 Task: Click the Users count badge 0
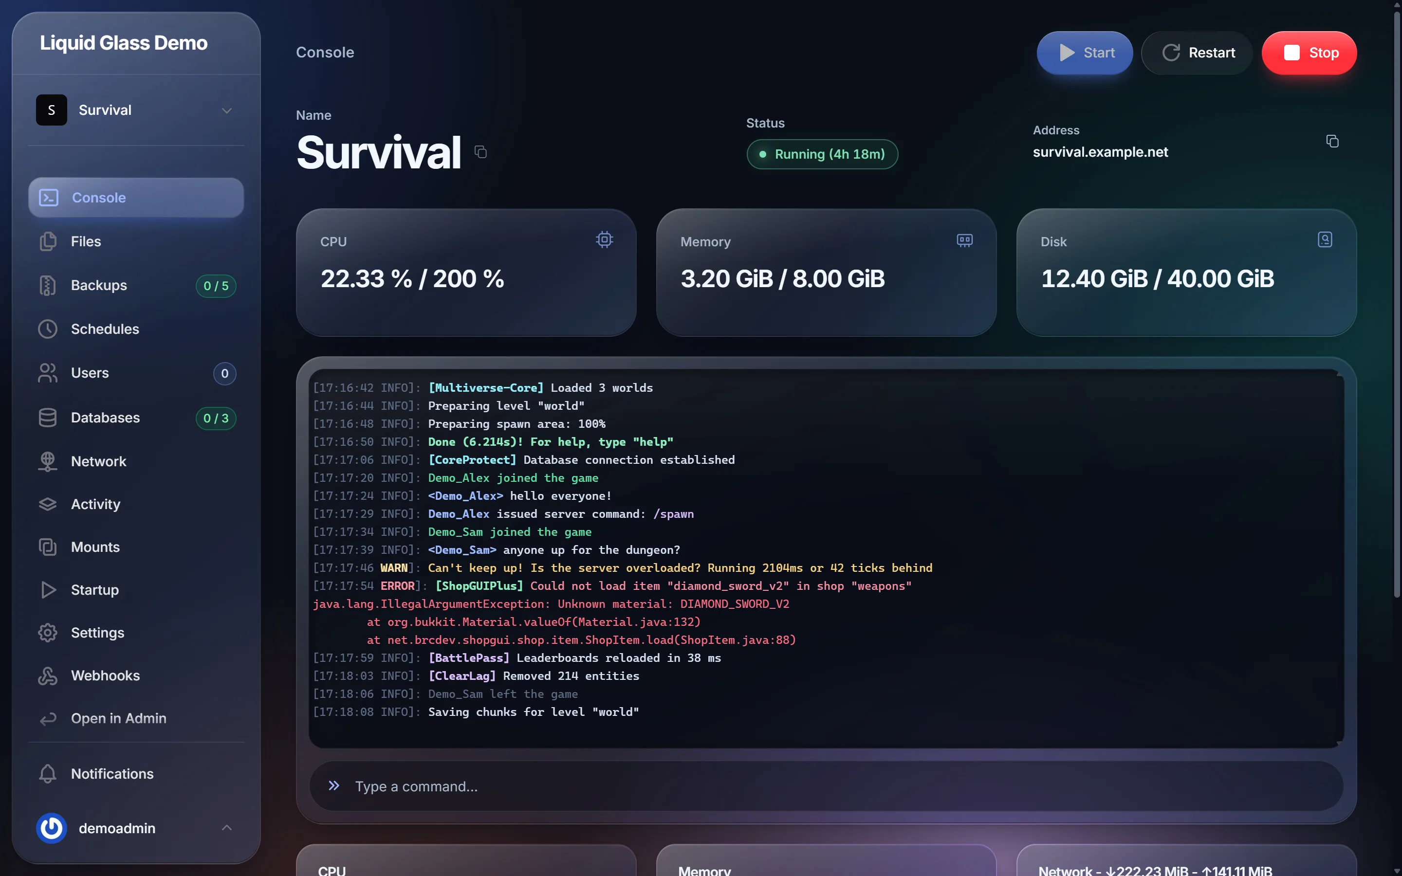225,374
